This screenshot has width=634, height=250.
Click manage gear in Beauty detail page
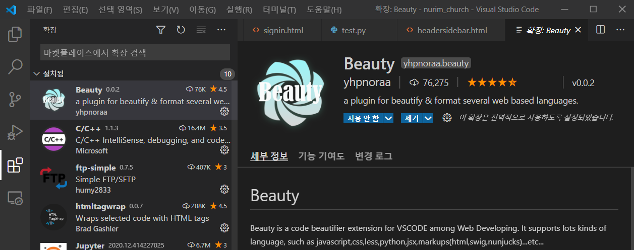(447, 118)
